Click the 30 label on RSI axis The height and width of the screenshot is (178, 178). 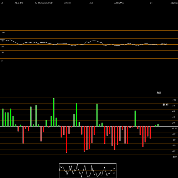click(2, 52)
